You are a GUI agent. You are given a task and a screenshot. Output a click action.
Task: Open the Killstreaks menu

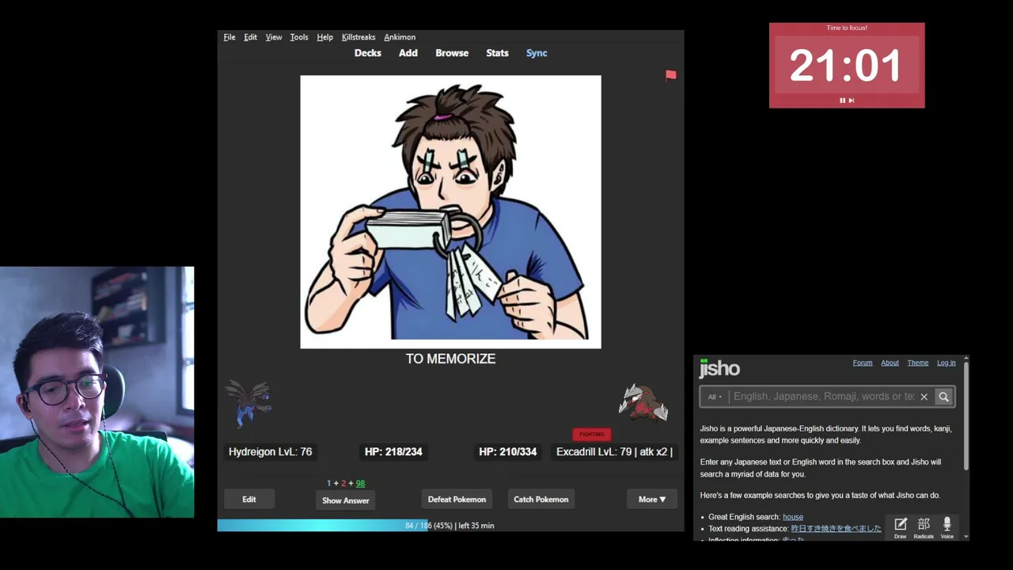[359, 37]
